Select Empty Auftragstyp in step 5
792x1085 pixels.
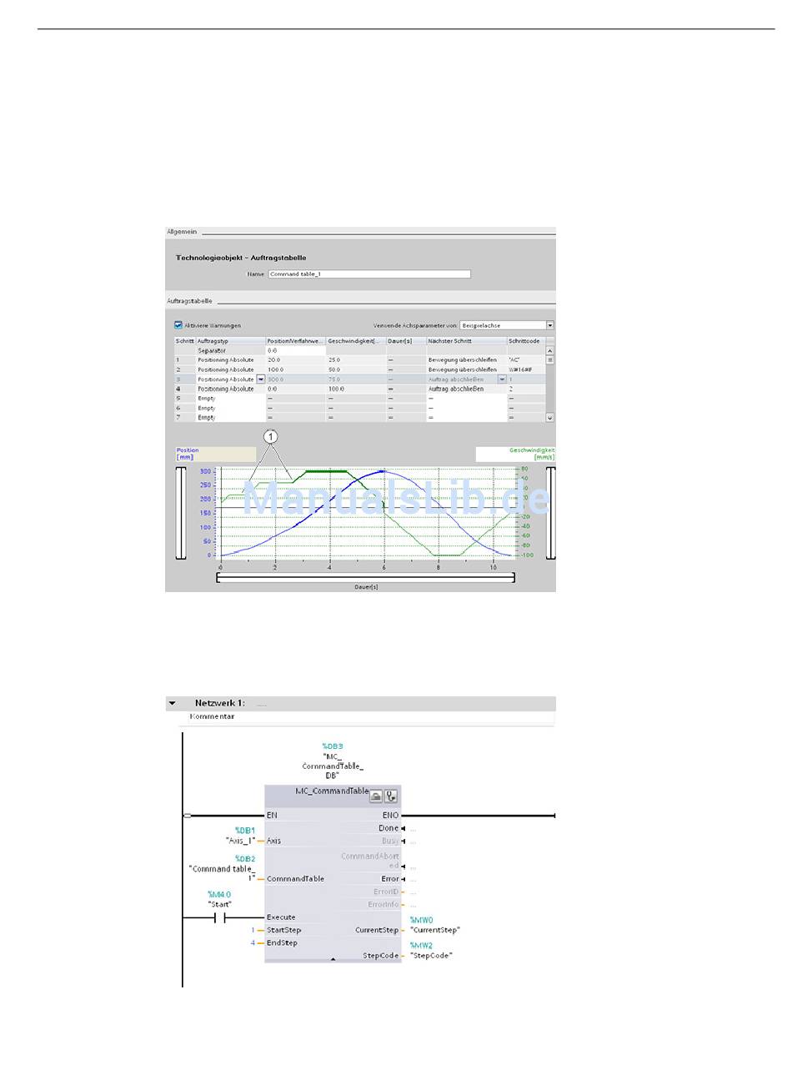230,399
